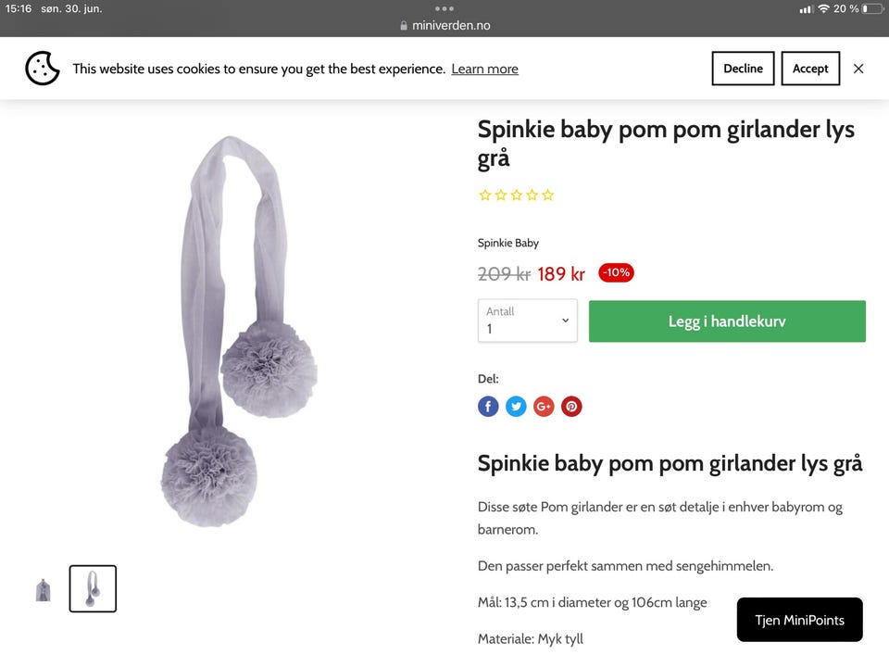The width and height of the screenshot is (889, 667).
Task: Select the first product thumbnail
Action: [44, 589]
